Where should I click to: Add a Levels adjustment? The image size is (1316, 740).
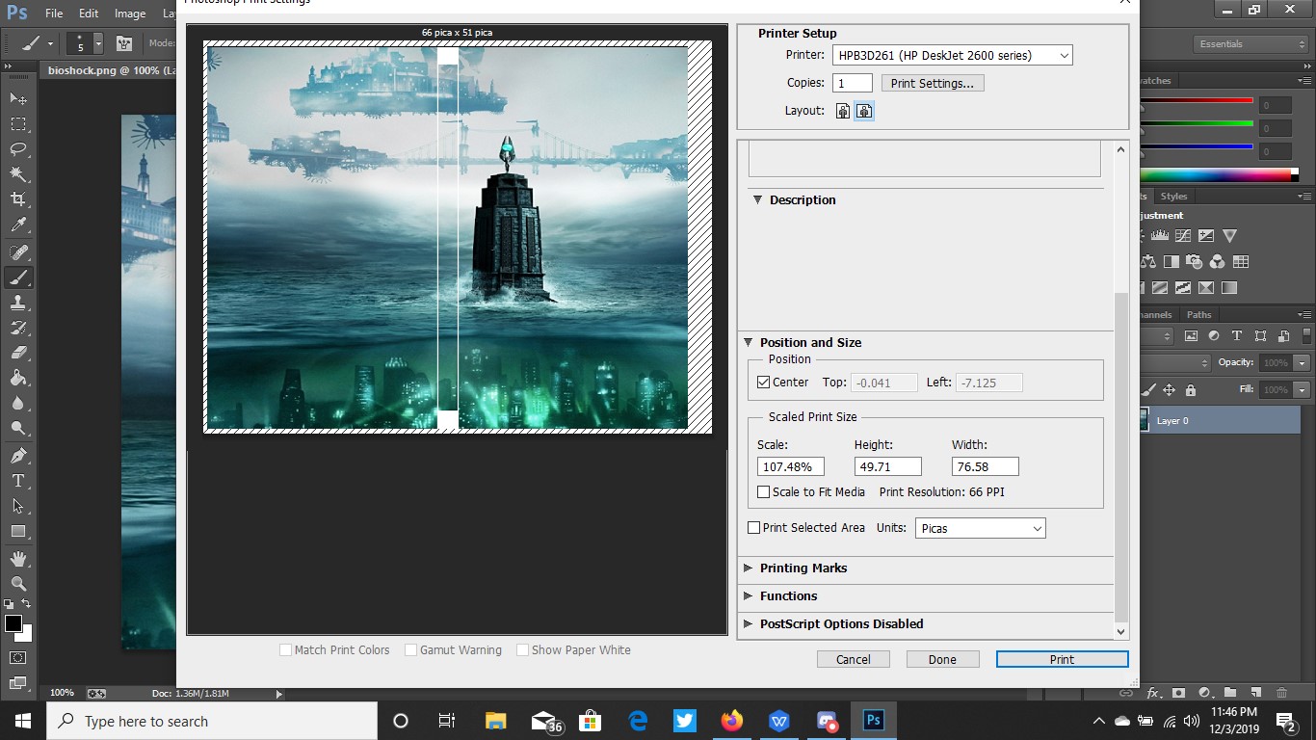pos(1160,235)
